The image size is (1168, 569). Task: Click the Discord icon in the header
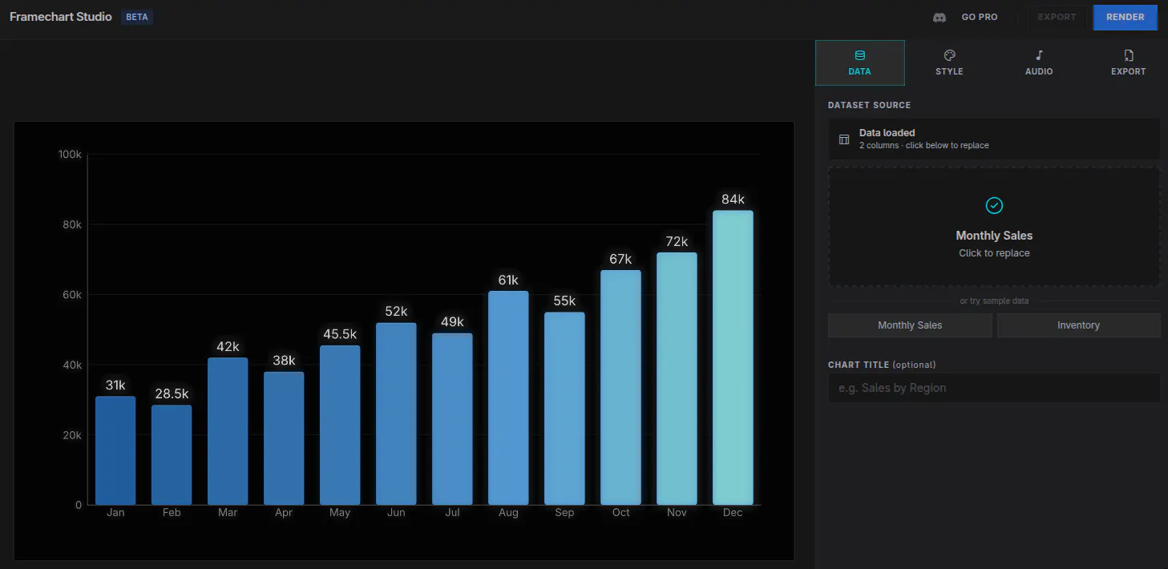point(940,17)
